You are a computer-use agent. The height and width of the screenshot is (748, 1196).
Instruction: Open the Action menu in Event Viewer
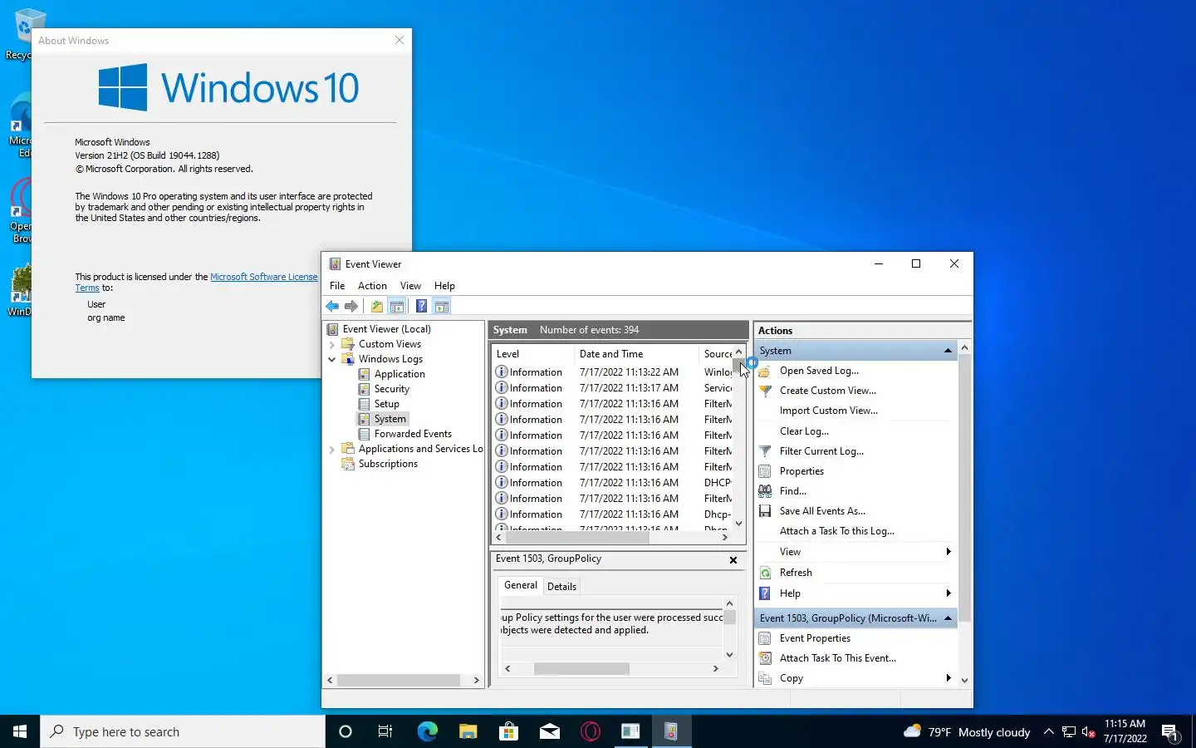[372, 285]
